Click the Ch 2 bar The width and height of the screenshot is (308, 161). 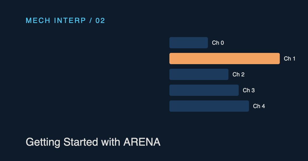pyautogui.click(x=199, y=74)
